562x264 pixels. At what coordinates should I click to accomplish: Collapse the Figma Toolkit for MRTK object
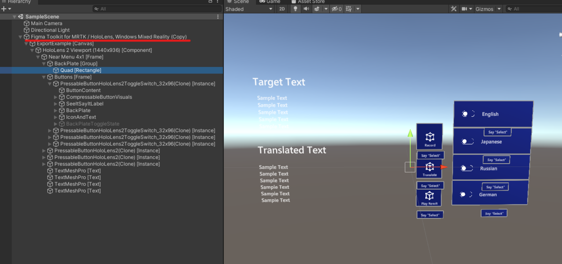point(20,37)
